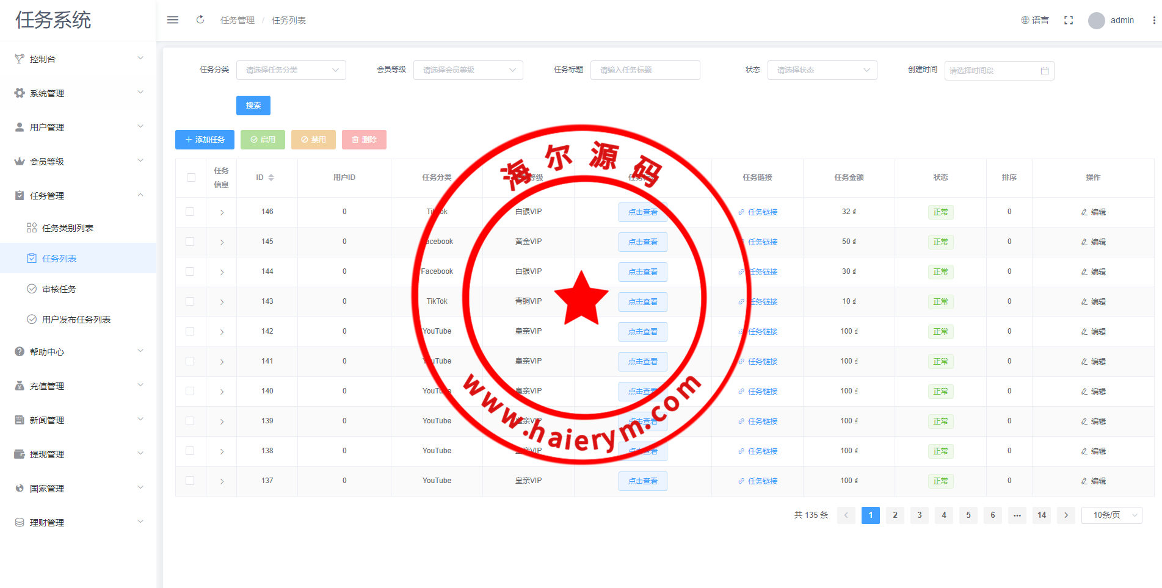Click the hamburger menu collapse icon
1162x588 pixels.
coord(173,20)
